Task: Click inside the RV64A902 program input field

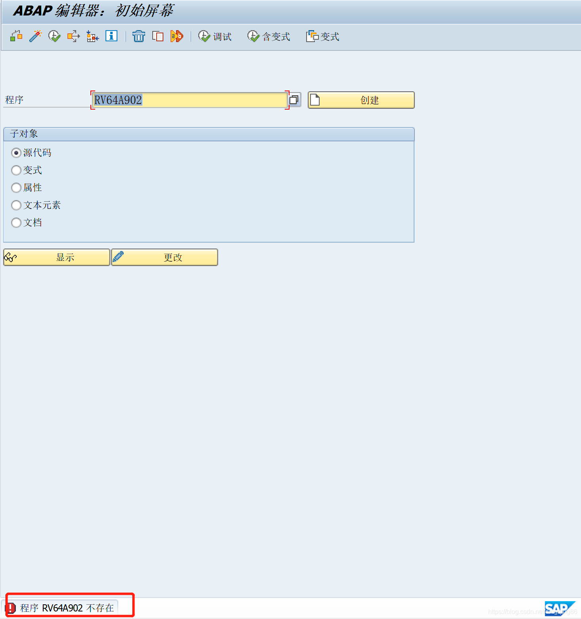Action: (186, 100)
